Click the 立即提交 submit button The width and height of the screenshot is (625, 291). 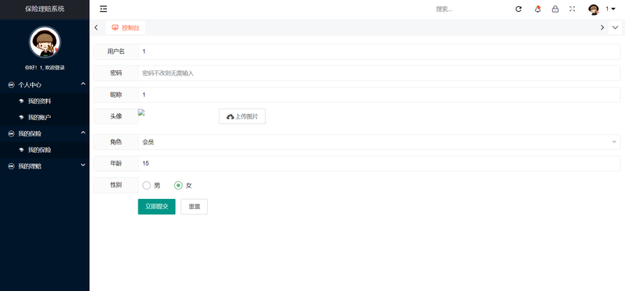pos(157,207)
